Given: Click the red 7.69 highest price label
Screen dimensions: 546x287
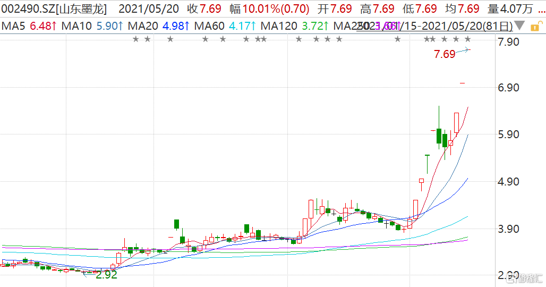Looking at the screenshot, I should pyautogui.click(x=445, y=54).
